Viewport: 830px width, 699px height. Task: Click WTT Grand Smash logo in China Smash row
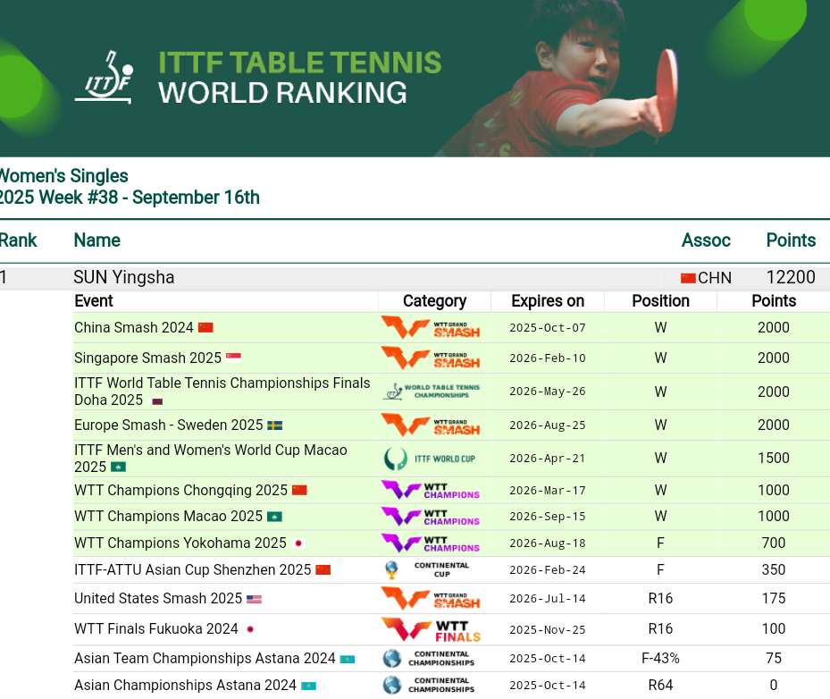point(431,328)
